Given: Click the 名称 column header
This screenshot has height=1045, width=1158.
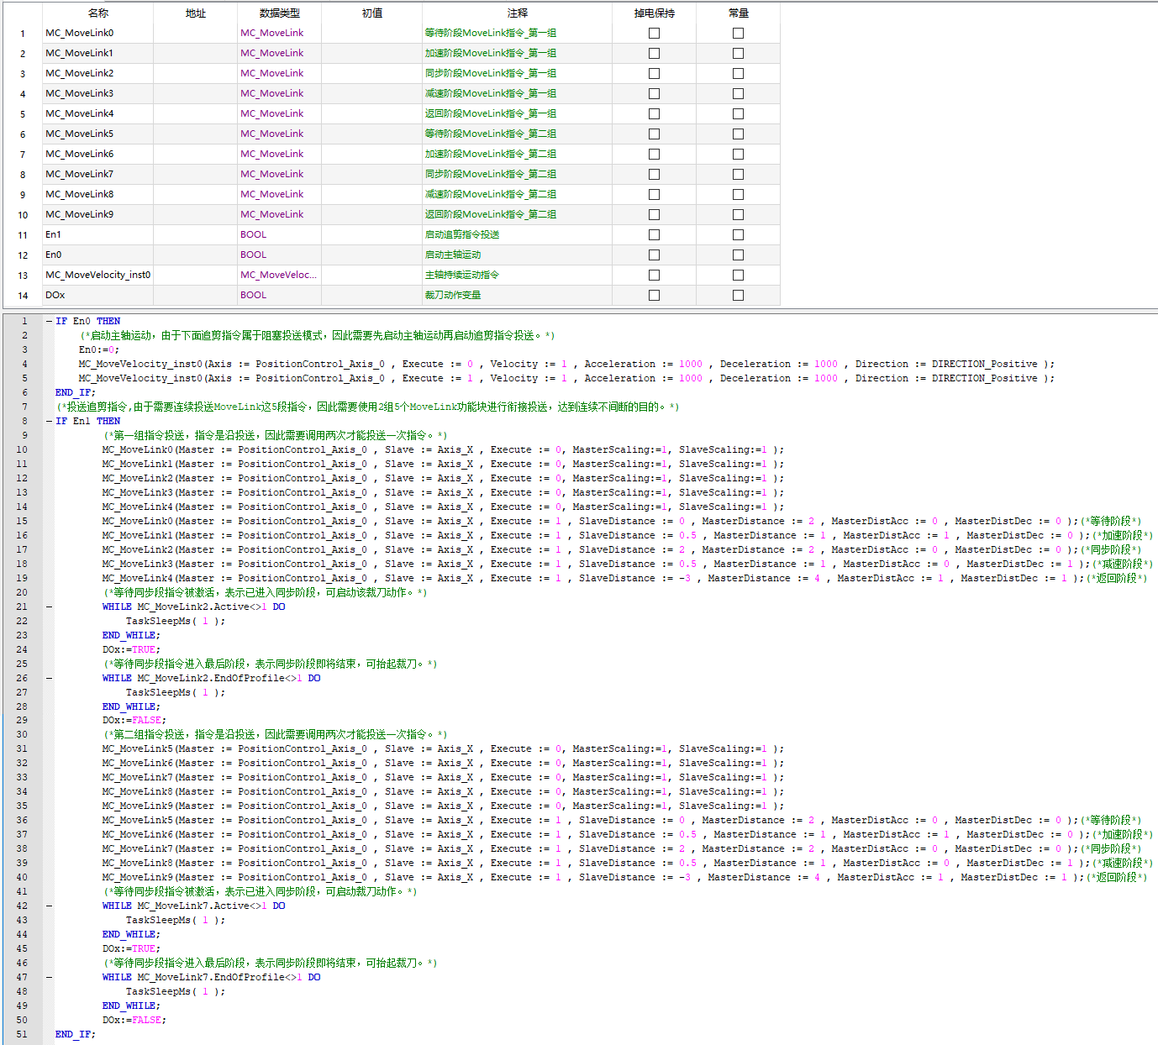Looking at the screenshot, I should (98, 13).
